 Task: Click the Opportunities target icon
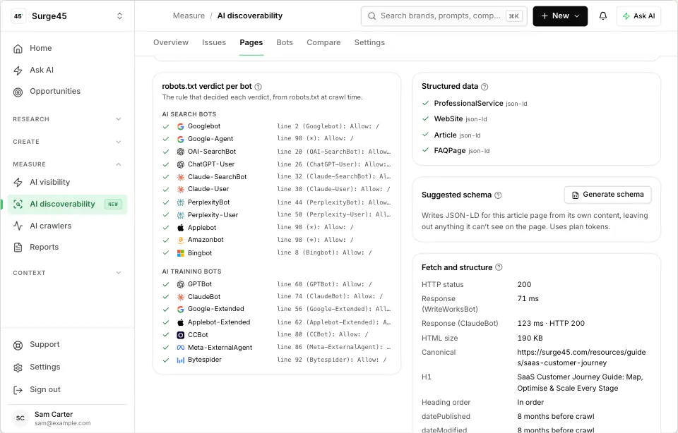18,92
